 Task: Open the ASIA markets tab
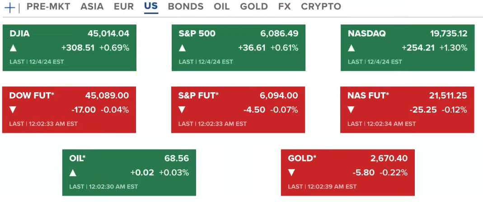coord(92,7)
